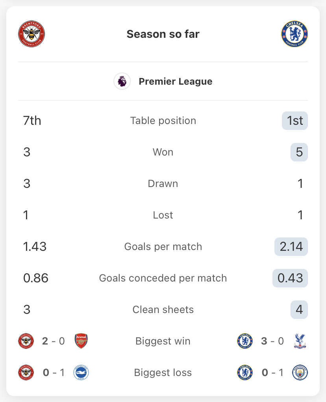Click Chelsea crest beside 3 - 0 score
326x402 pixels.
(245, 341)
